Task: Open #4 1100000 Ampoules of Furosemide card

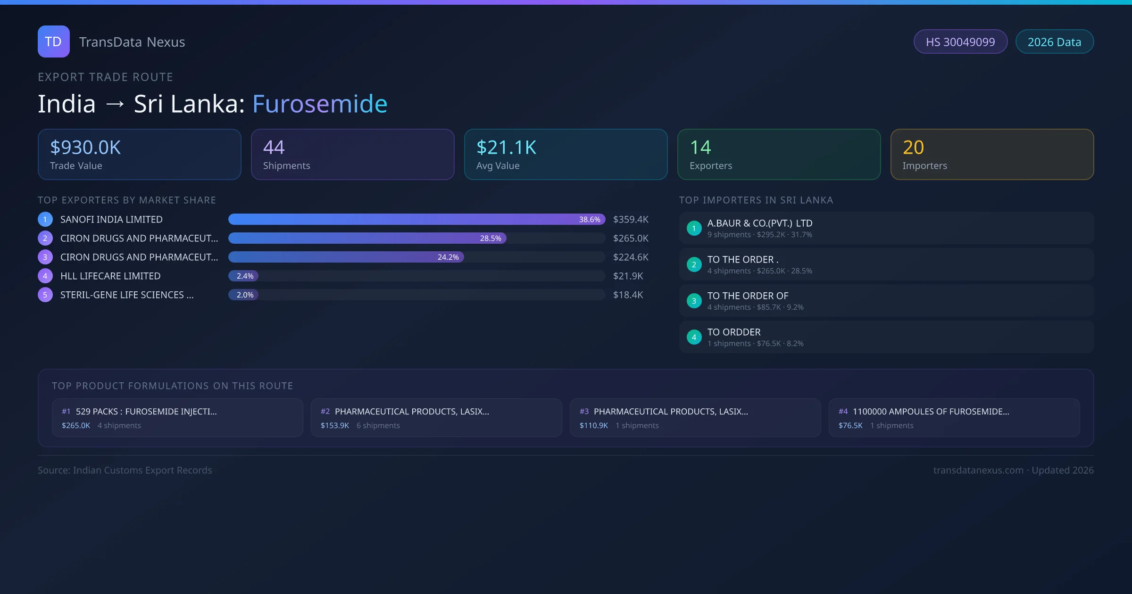Action: pyautogui.click(x=954, y=418)
